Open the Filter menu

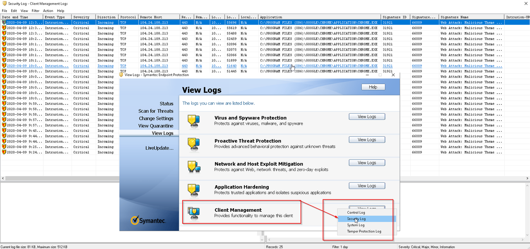click(36, 11)
